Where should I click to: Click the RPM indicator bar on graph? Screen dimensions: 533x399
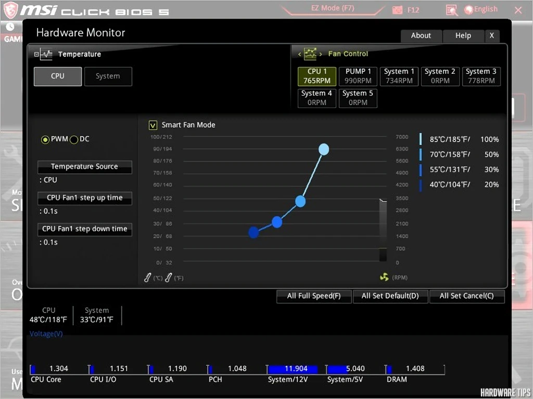[383, 230]
